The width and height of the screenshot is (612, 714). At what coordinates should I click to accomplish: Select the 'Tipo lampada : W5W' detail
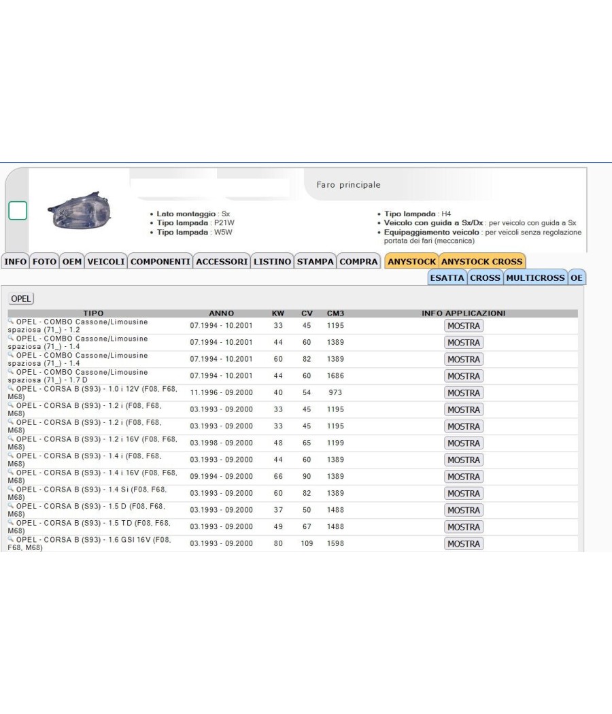pyautogui.click(x=194, y=232)
